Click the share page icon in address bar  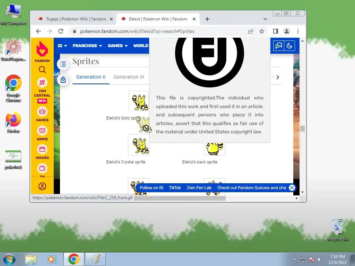click(251, 31)
